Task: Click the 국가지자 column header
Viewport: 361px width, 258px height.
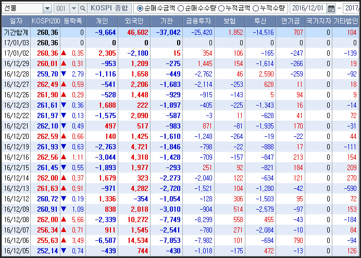Action: pos(319,21)
